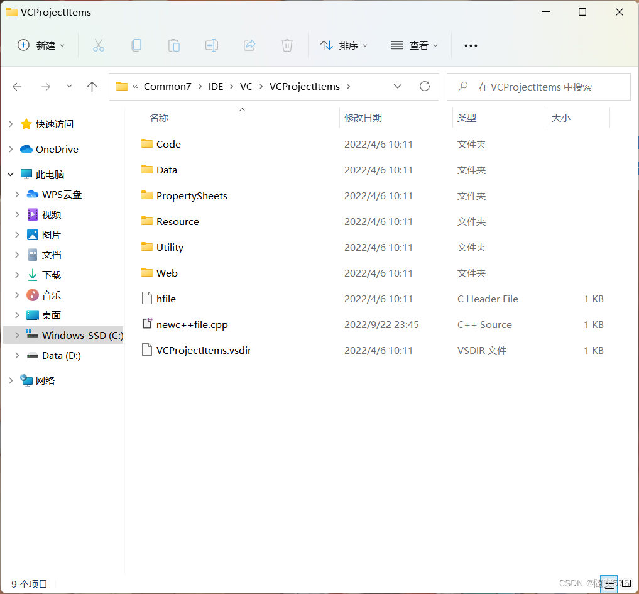
Task: Switch to details view via status bar icon
Action: pos(608,584)
